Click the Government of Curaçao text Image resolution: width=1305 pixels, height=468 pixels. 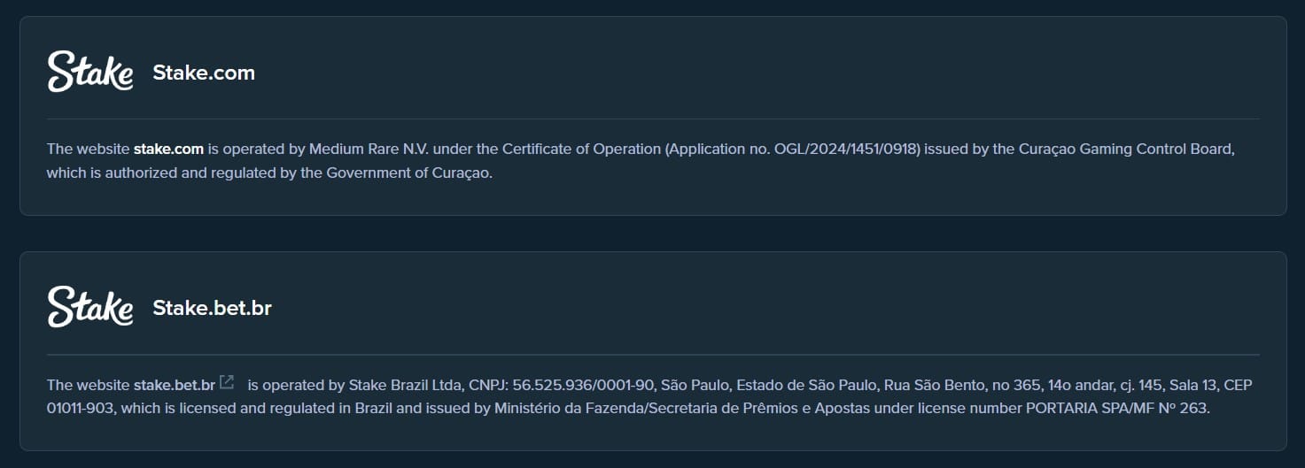(408, 173)
